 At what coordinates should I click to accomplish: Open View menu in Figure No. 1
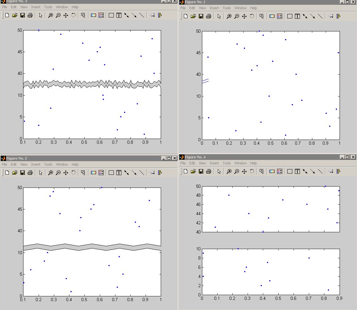point(202,8)
